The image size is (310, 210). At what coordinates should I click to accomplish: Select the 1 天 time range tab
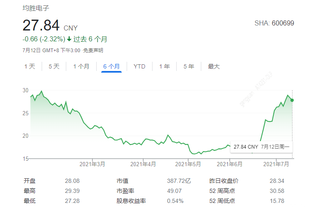coord(30,66)
